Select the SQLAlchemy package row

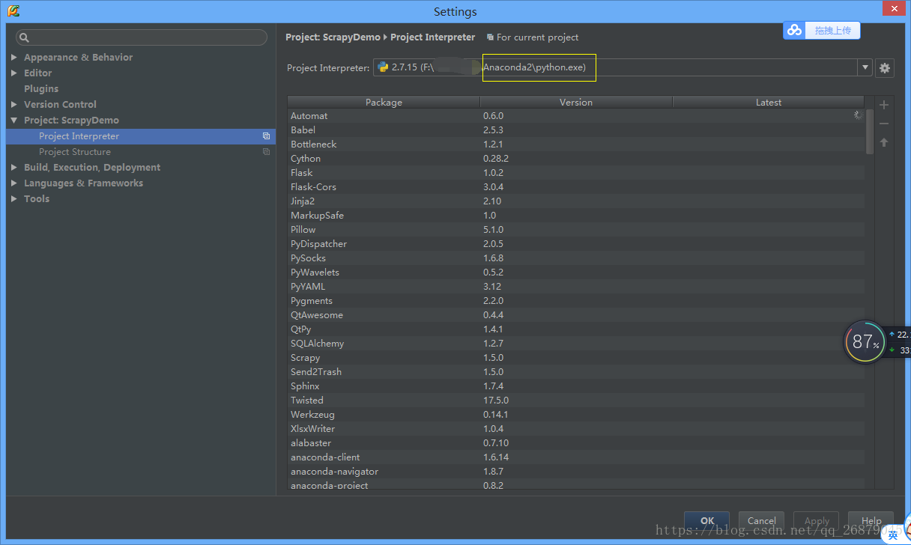click(575, 344)
